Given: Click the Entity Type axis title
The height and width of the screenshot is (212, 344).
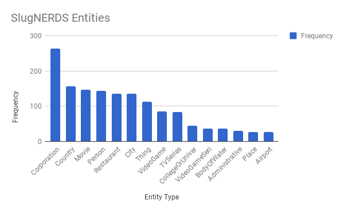Looking at the screenshot, I should 162,197.
